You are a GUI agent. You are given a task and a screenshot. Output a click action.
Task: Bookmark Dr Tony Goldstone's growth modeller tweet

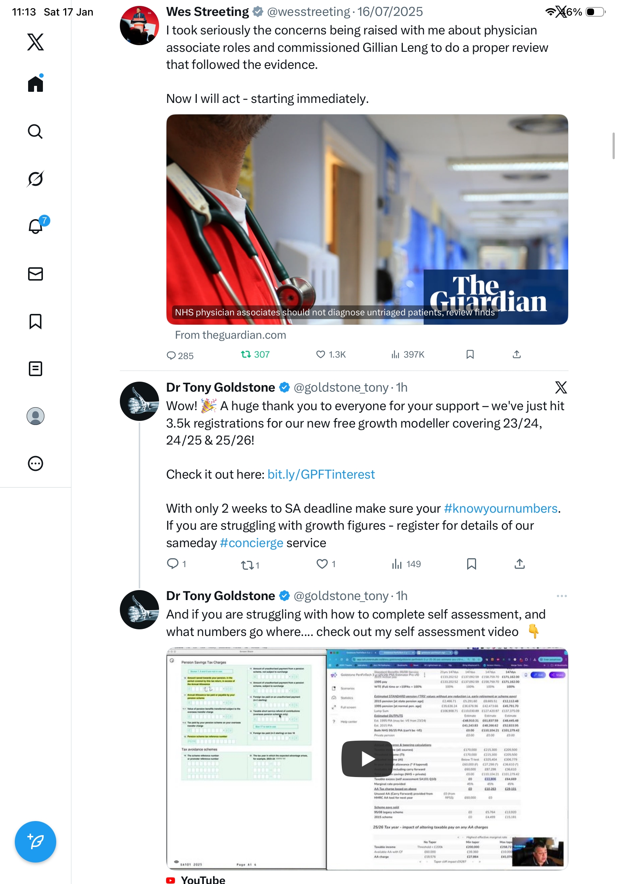[471, 564]
